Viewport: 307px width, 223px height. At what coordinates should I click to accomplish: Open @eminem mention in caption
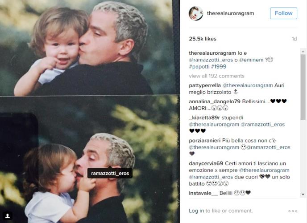click(251, 60)
